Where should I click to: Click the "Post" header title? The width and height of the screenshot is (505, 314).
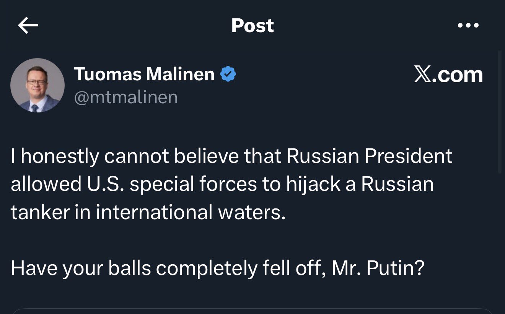(x=252, y=26)
